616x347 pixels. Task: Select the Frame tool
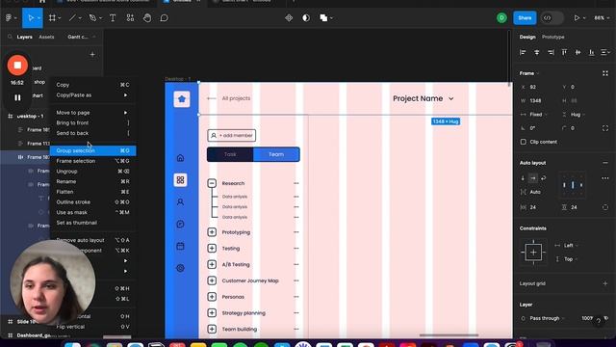coord(52,18)
